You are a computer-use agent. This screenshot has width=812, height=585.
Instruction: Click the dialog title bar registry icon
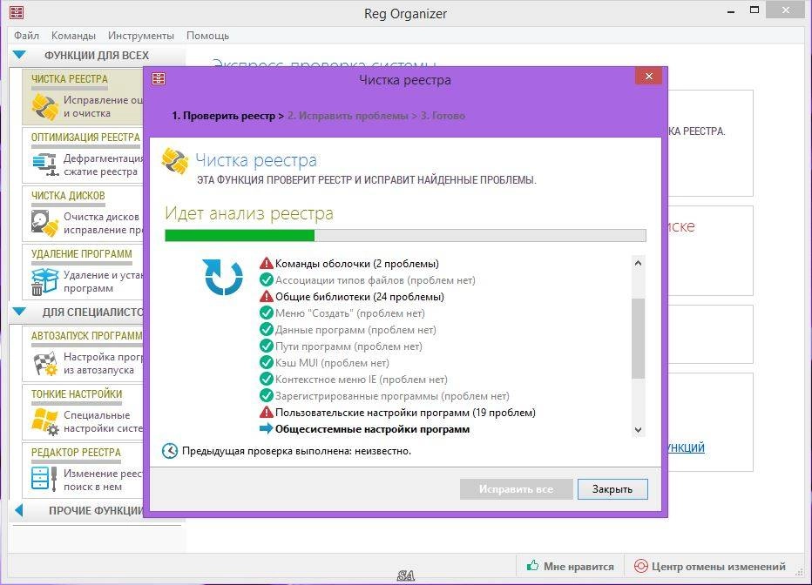[x=159, y=78]
